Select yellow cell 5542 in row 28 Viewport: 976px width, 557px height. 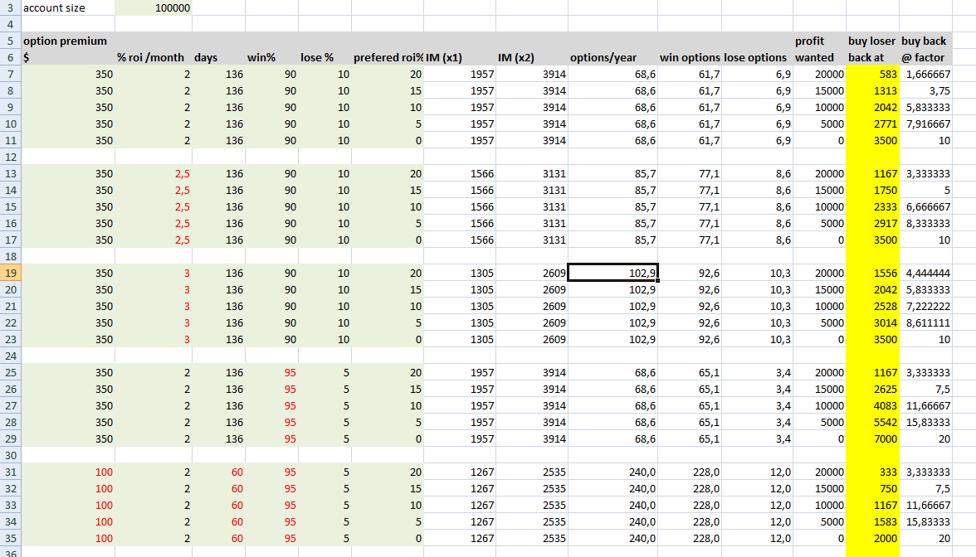coord(873,422)
